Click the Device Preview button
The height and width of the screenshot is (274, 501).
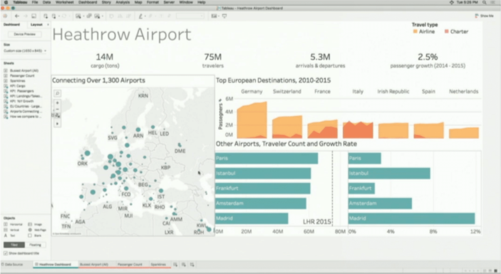(24, 34)
